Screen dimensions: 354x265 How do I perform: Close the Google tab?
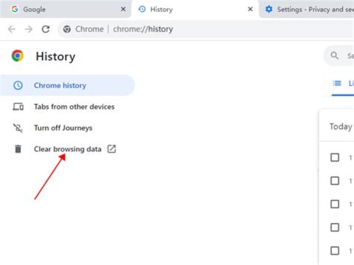pos(123,9)
